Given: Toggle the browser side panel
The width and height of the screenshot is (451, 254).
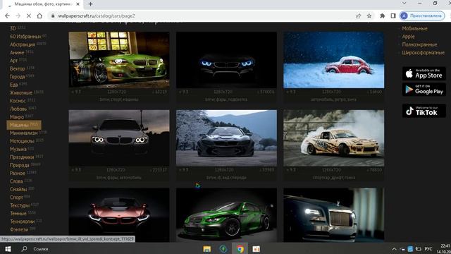Looking at the screenshot, I should click(393, 16).
